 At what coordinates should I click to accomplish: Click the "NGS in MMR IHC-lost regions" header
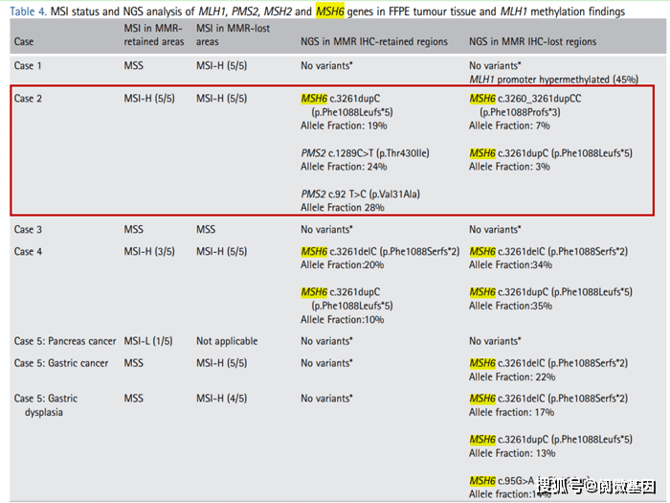532,42
